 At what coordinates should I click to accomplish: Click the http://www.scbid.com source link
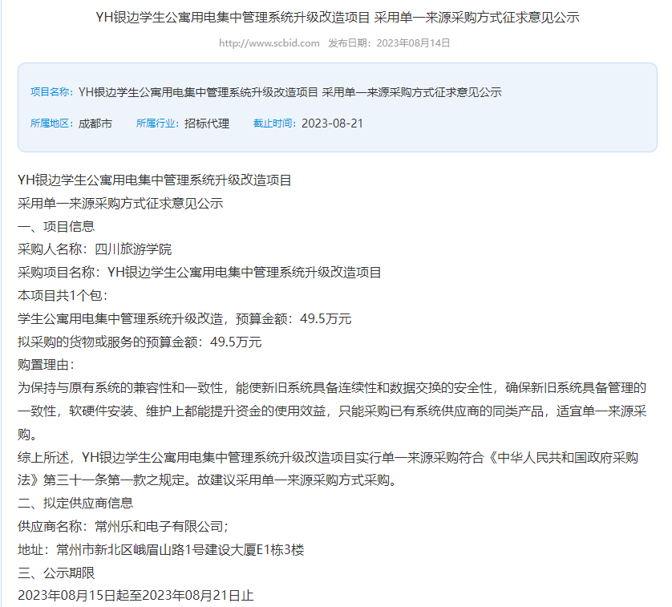pos(269,42)
